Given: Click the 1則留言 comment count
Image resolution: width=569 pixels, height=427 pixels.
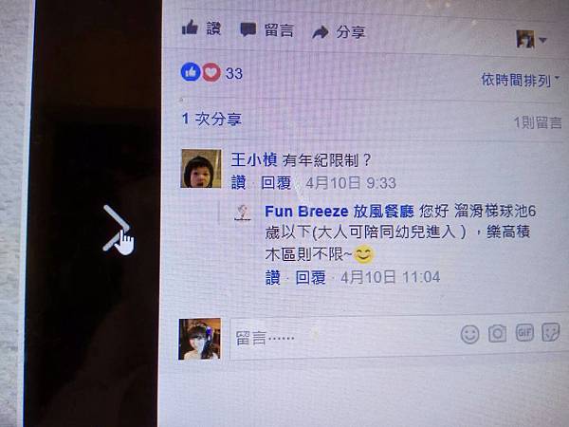Looking at the screenshot, I should (x=538, y=122).
